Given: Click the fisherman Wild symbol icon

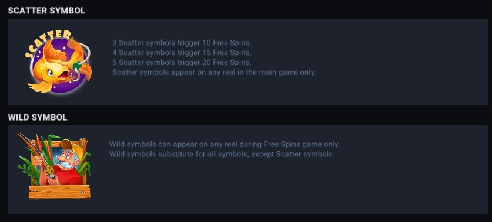Looking at the screenshot, I should coord(54,166).
